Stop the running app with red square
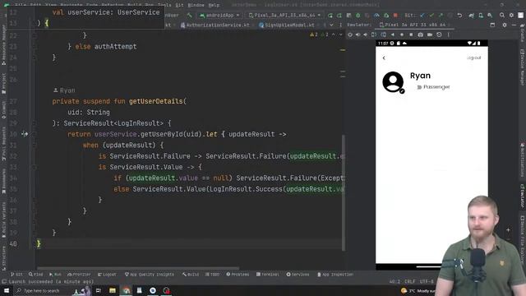This screenshot has height=296, width=526. (x=395, y=16)
